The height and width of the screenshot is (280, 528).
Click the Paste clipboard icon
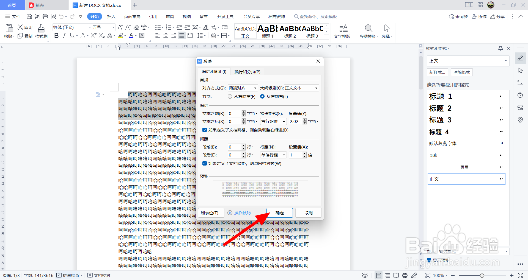click(x=9, y=28)
